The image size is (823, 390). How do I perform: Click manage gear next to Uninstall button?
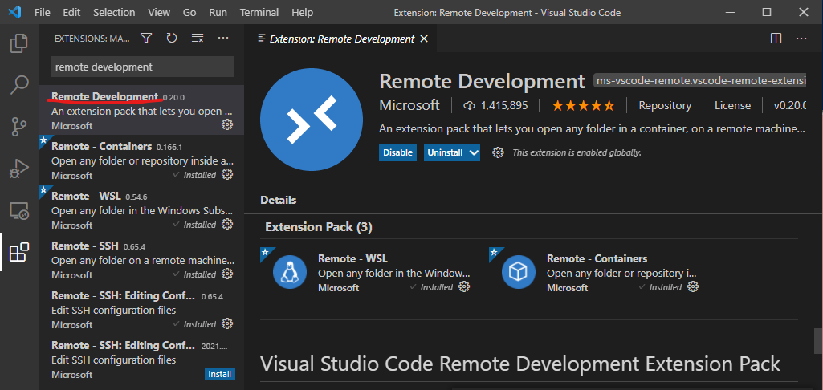coord(498,152)
